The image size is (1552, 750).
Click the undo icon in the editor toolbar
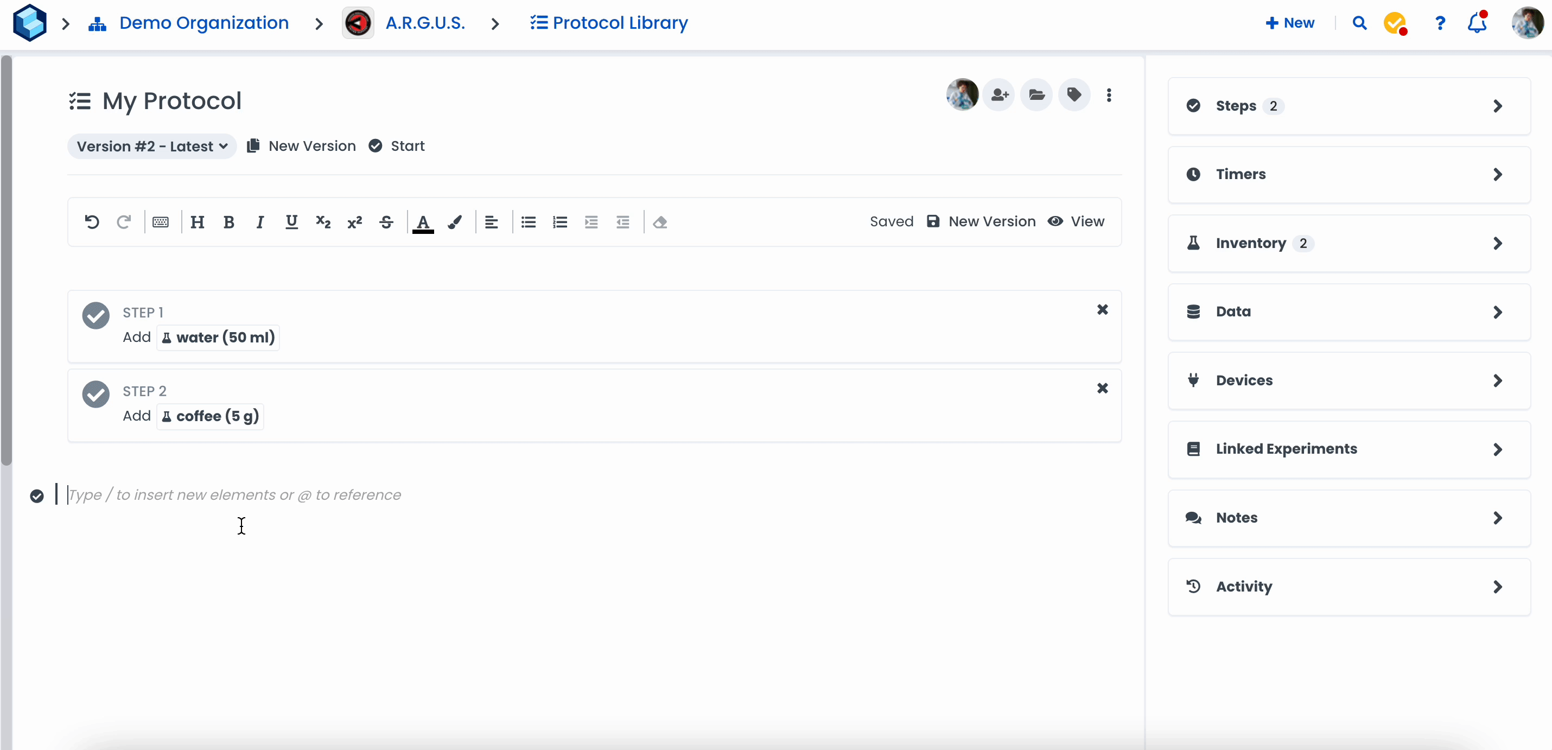point(92,223)
